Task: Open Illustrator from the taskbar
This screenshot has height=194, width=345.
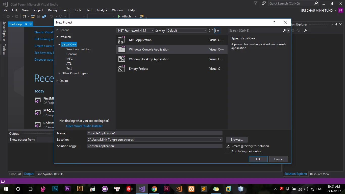Action: (80, 189)
